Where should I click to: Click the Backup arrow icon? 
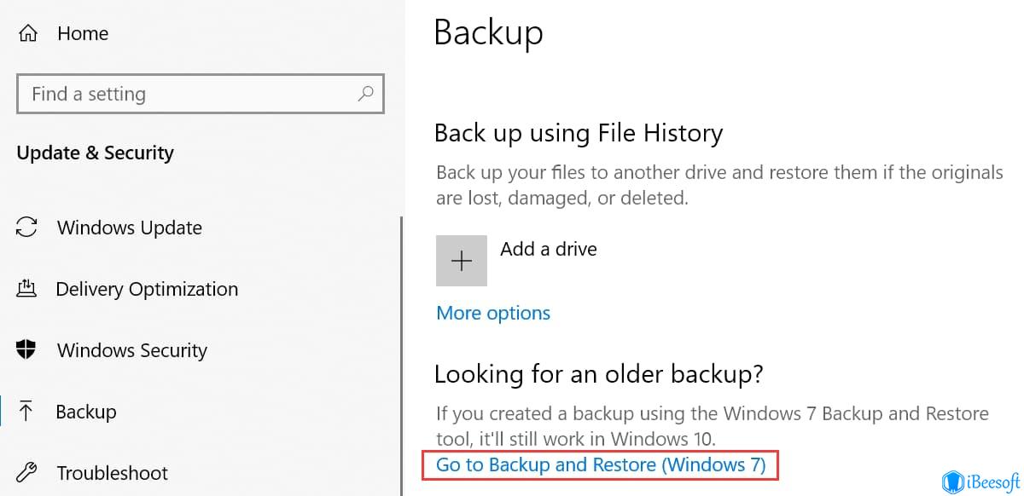coord(26,412)
